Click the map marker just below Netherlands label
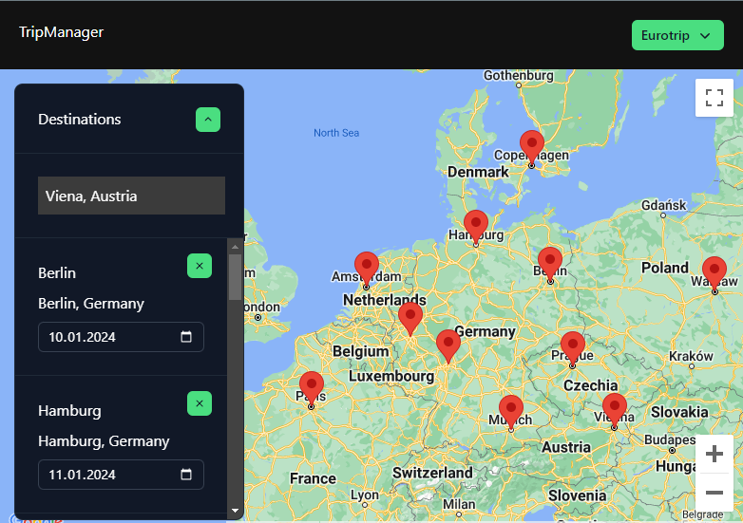Screen dimensions: 743x523 pyautogui.click(x=410, y=319)
